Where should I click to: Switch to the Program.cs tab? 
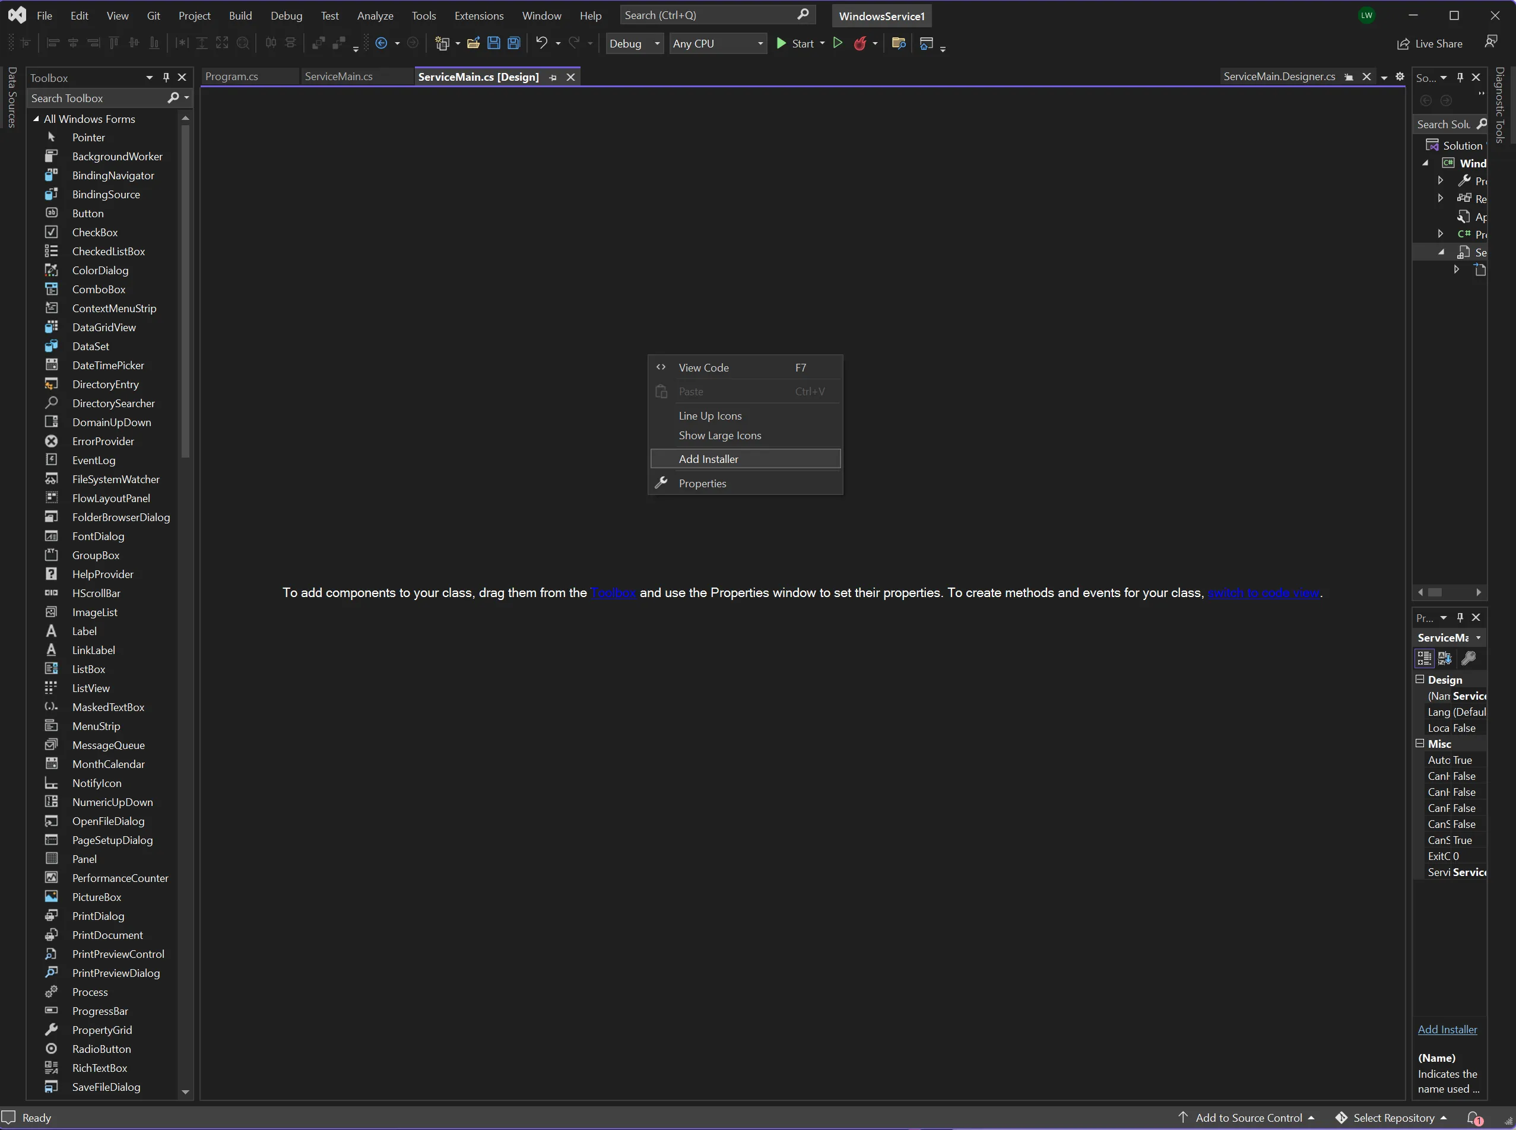(x=232, y=77)
